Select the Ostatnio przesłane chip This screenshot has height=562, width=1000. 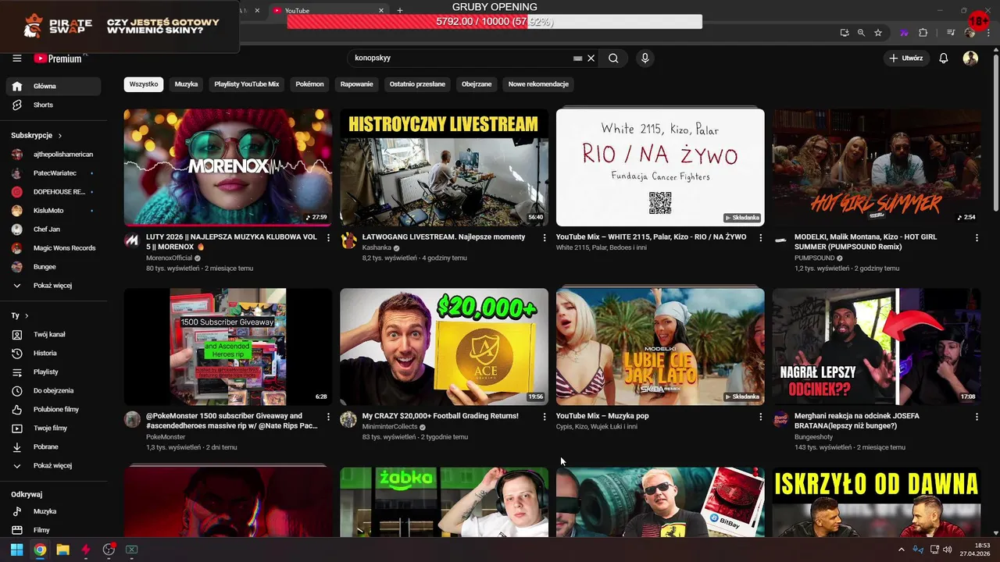[417, 84]
